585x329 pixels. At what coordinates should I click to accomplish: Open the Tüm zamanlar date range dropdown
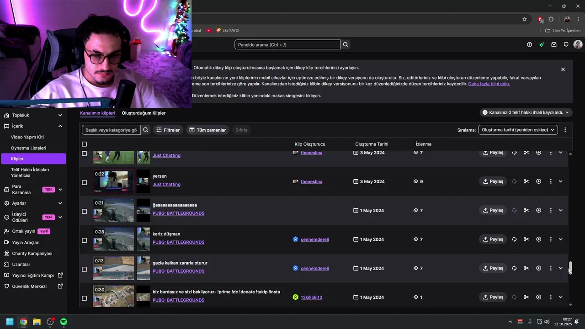pos(207,130)
